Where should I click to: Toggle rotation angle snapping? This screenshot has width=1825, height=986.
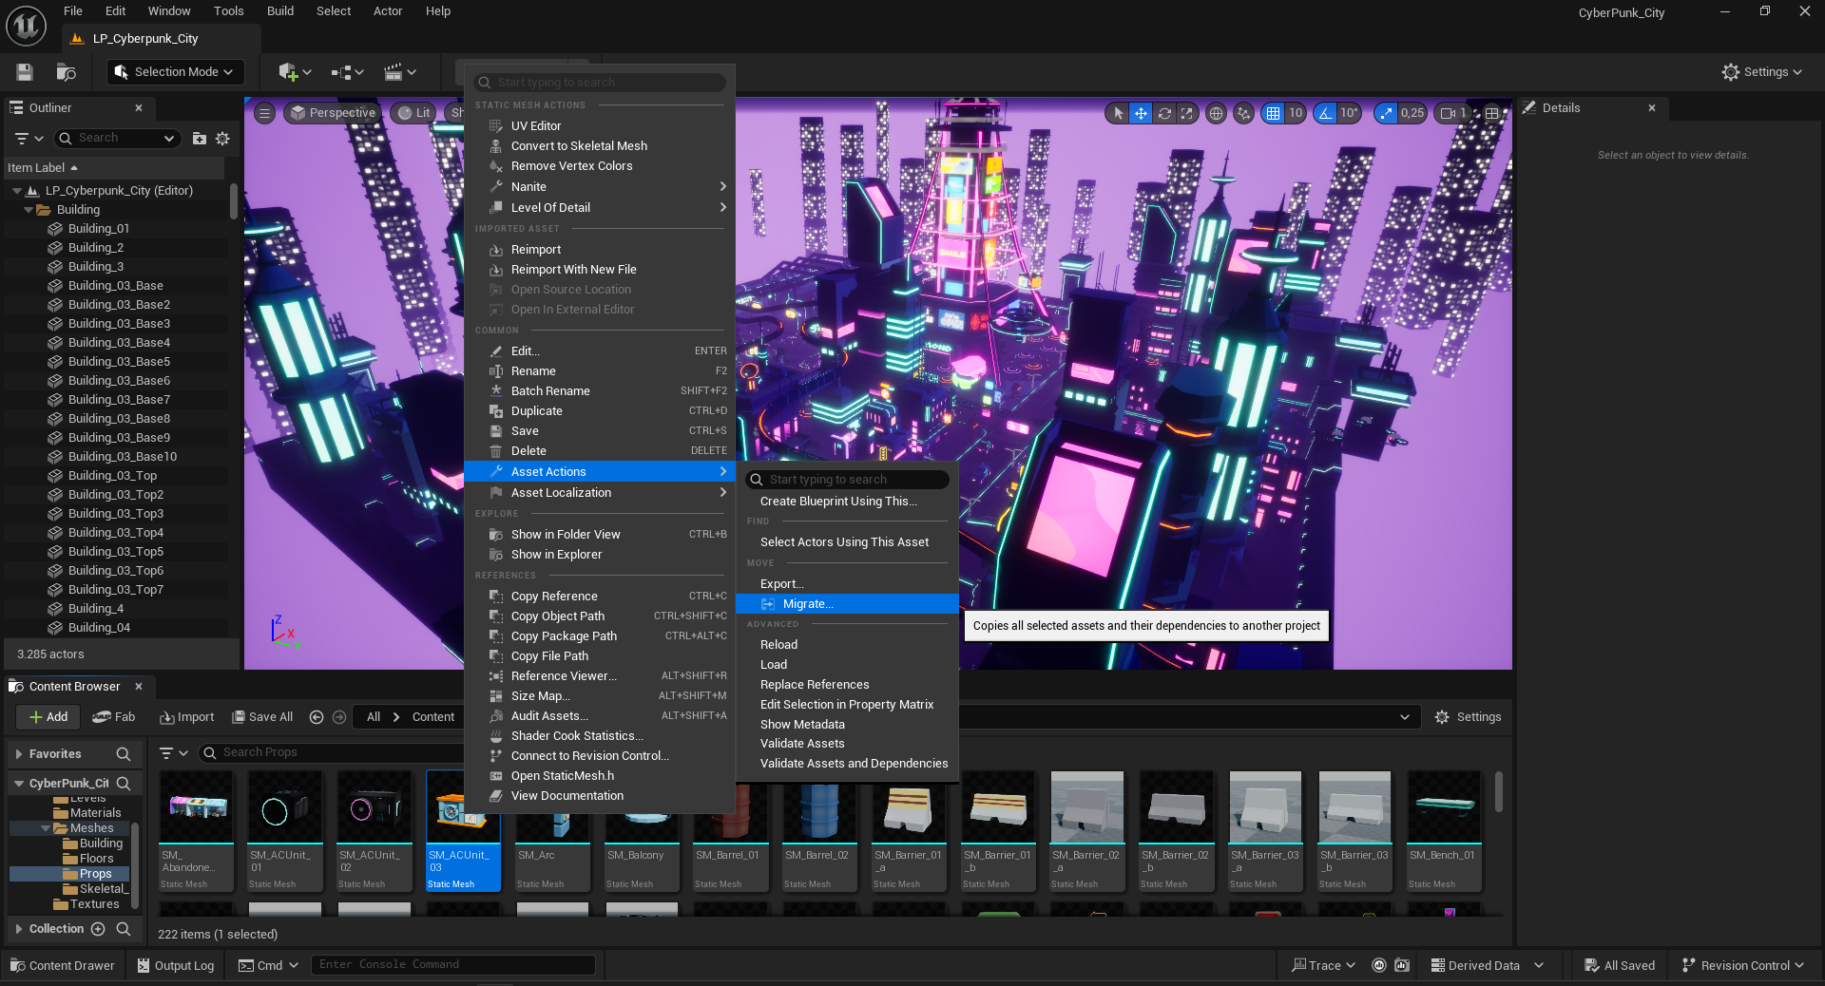[x=1325, y=113]
